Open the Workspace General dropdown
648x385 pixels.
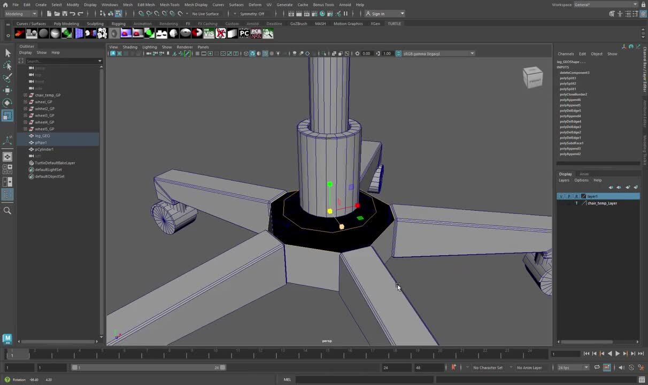pos(605,4)
